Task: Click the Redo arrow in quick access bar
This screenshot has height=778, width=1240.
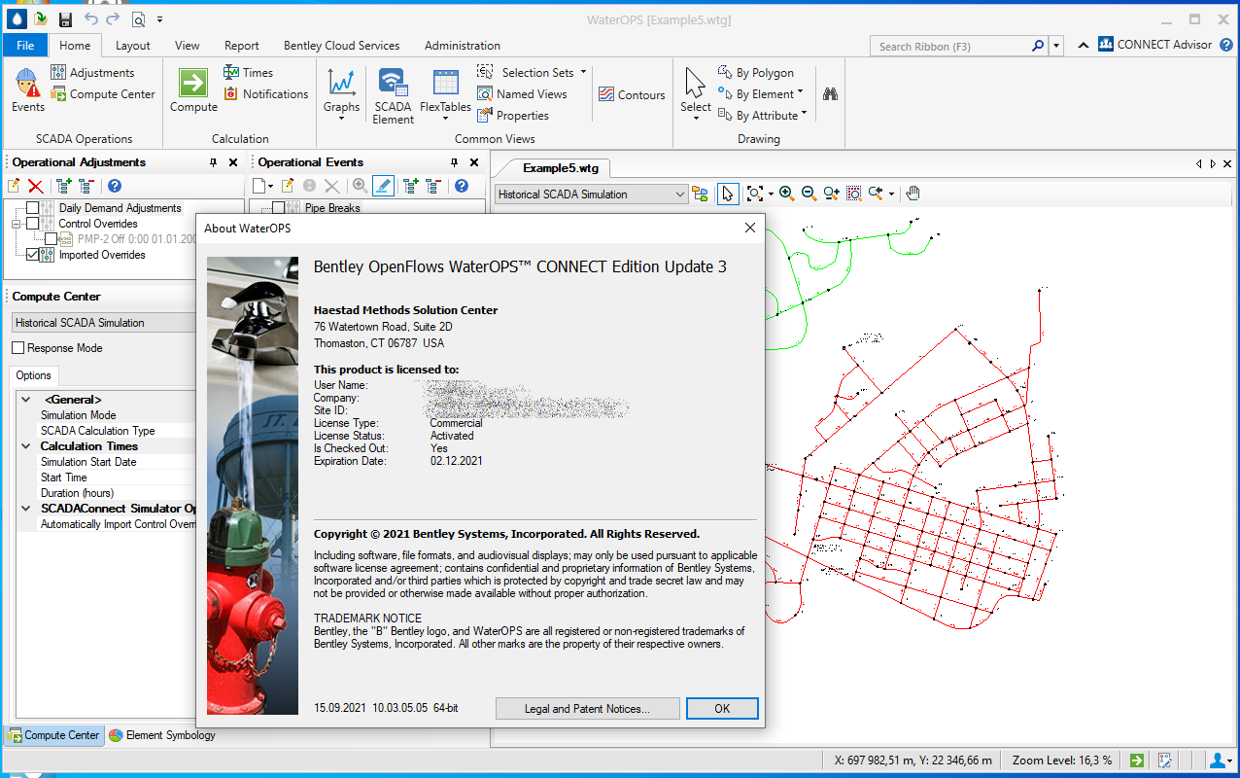Action: click(114, 19)
